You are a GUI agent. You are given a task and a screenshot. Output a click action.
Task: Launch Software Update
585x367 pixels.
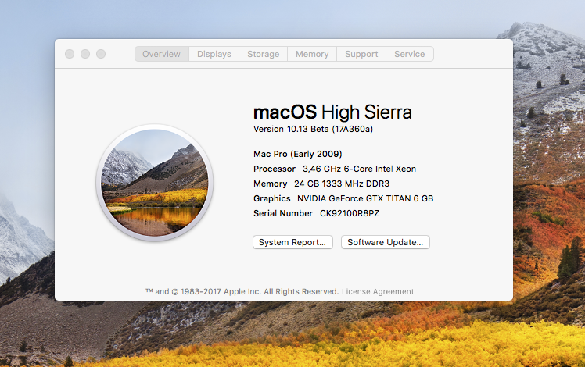(x=386, y=242)
